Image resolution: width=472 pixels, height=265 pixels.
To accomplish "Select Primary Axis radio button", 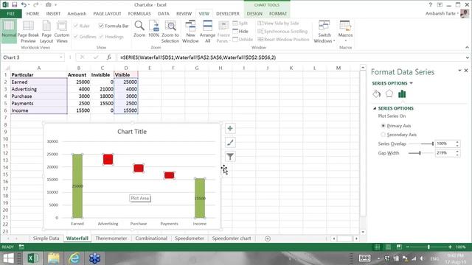I will pos(383,126).
